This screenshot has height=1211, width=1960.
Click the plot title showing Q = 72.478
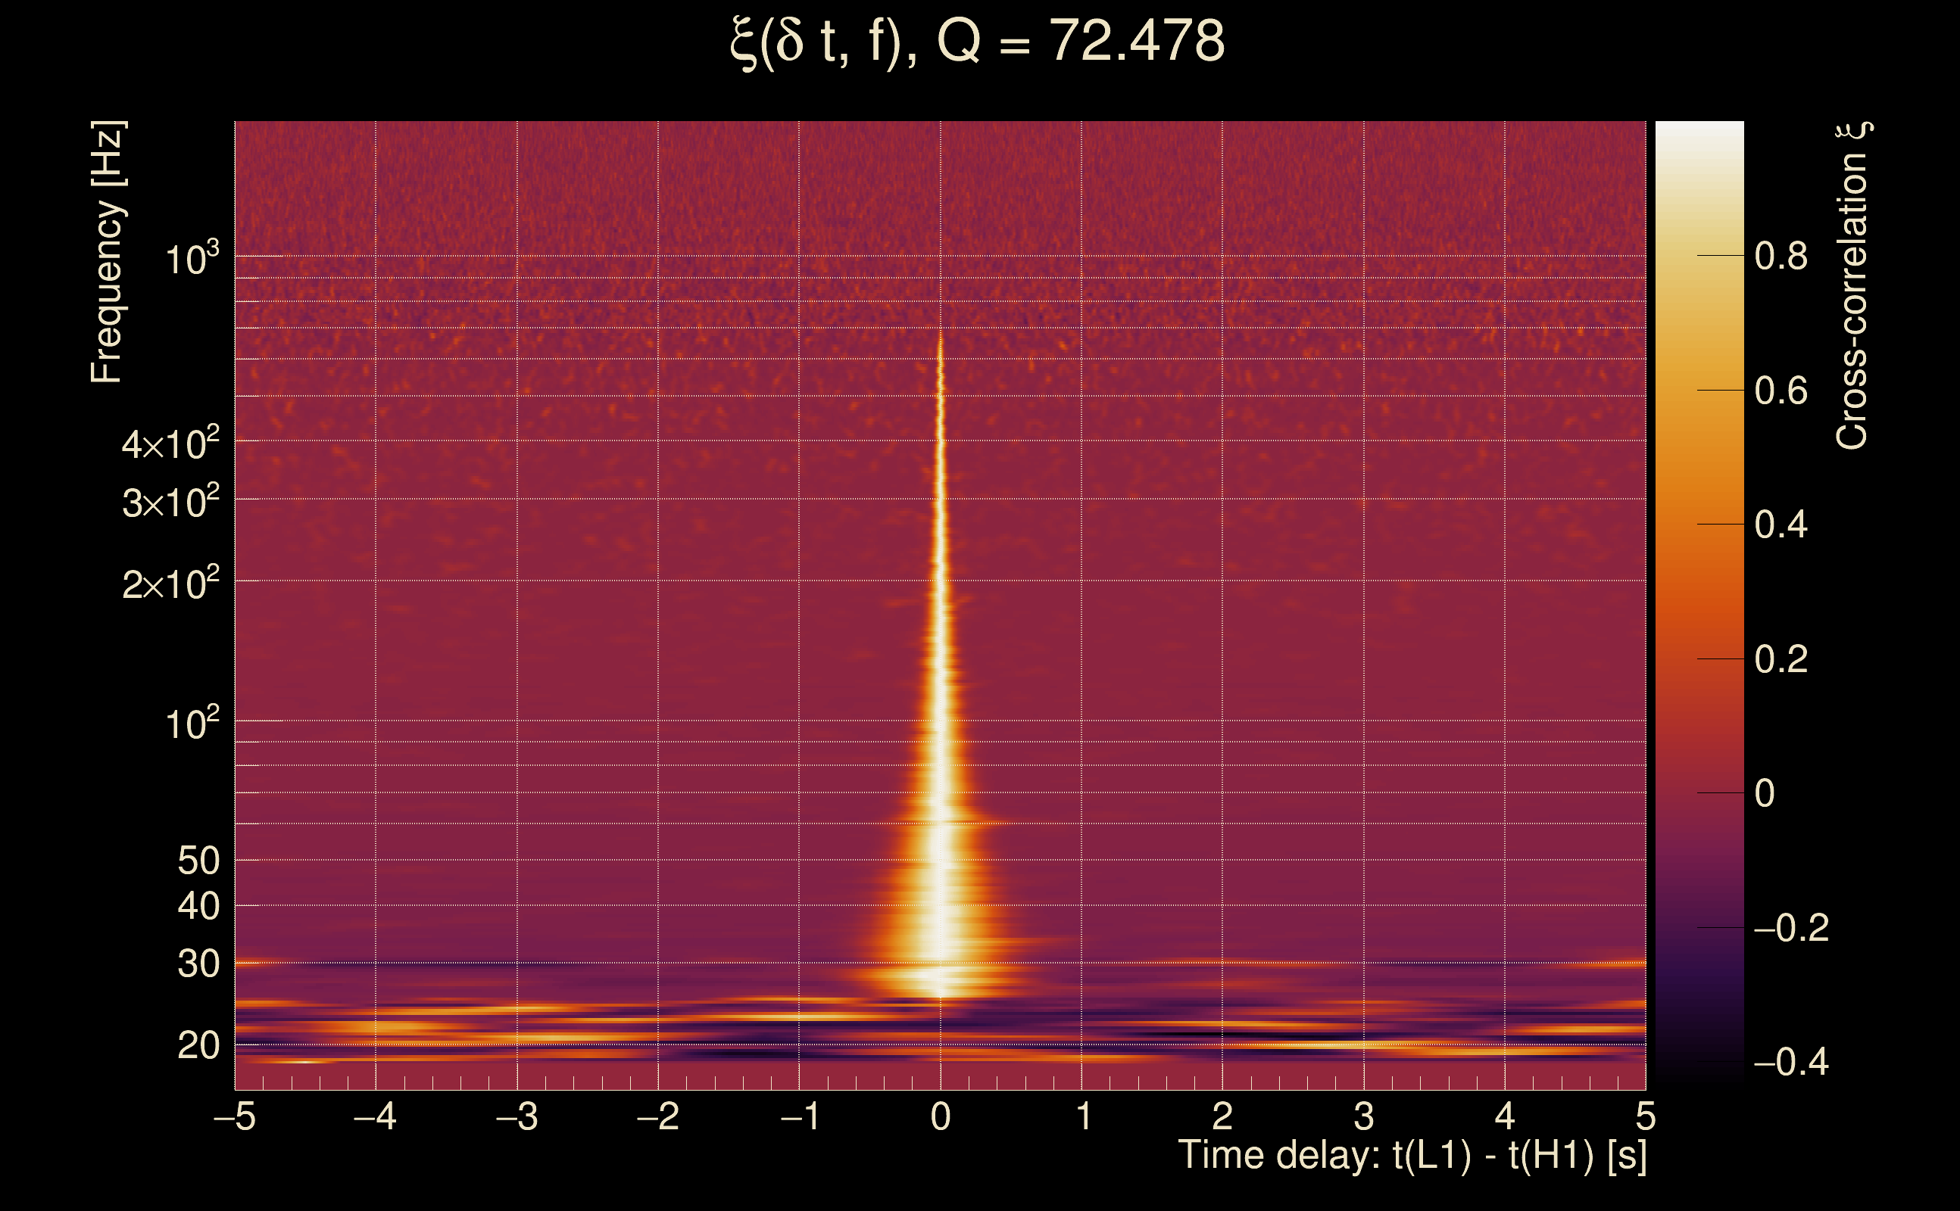978,42
